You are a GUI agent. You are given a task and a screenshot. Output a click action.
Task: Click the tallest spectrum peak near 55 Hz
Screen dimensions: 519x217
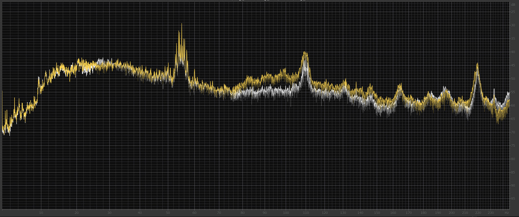[182, 24]
